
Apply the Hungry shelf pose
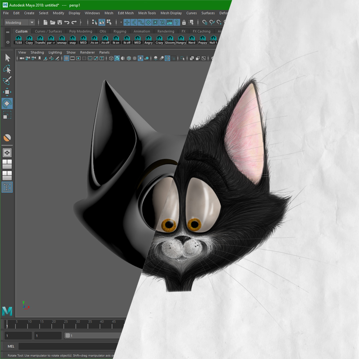click(x=181, y=40)
